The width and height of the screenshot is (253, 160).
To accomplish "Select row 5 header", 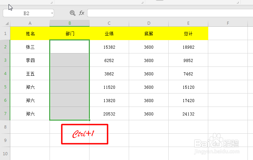I will [5, 87].
